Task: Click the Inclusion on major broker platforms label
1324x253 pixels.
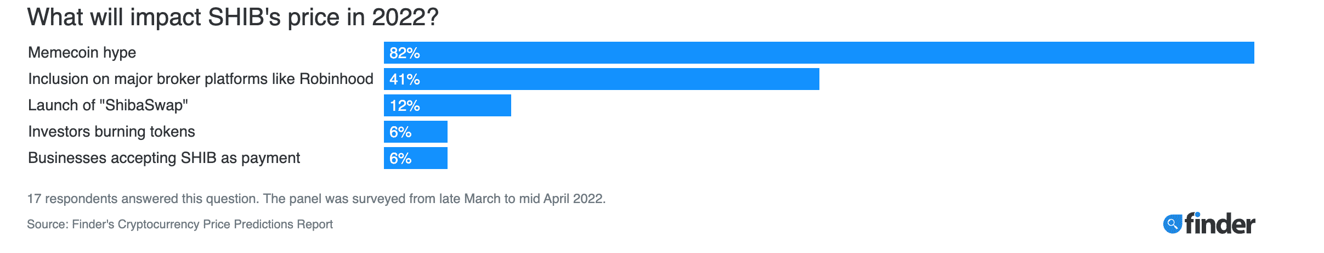Action: pyautogui.click(x=201, y=79)
